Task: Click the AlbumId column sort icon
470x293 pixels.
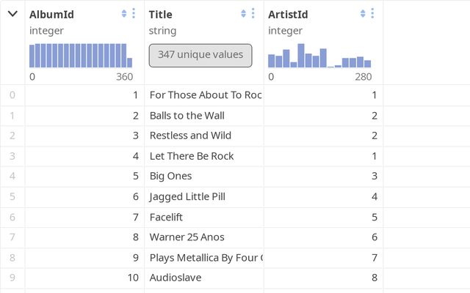Action: point(124,14)
